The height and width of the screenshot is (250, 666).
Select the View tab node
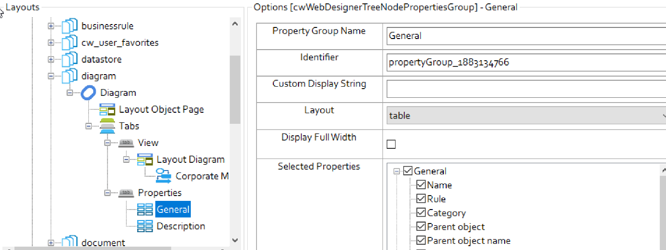point(148,143)
